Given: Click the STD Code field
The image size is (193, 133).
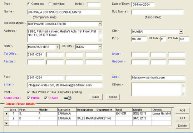Looking at the screenshot, I should pyautogui.click(x=184, y=39).
